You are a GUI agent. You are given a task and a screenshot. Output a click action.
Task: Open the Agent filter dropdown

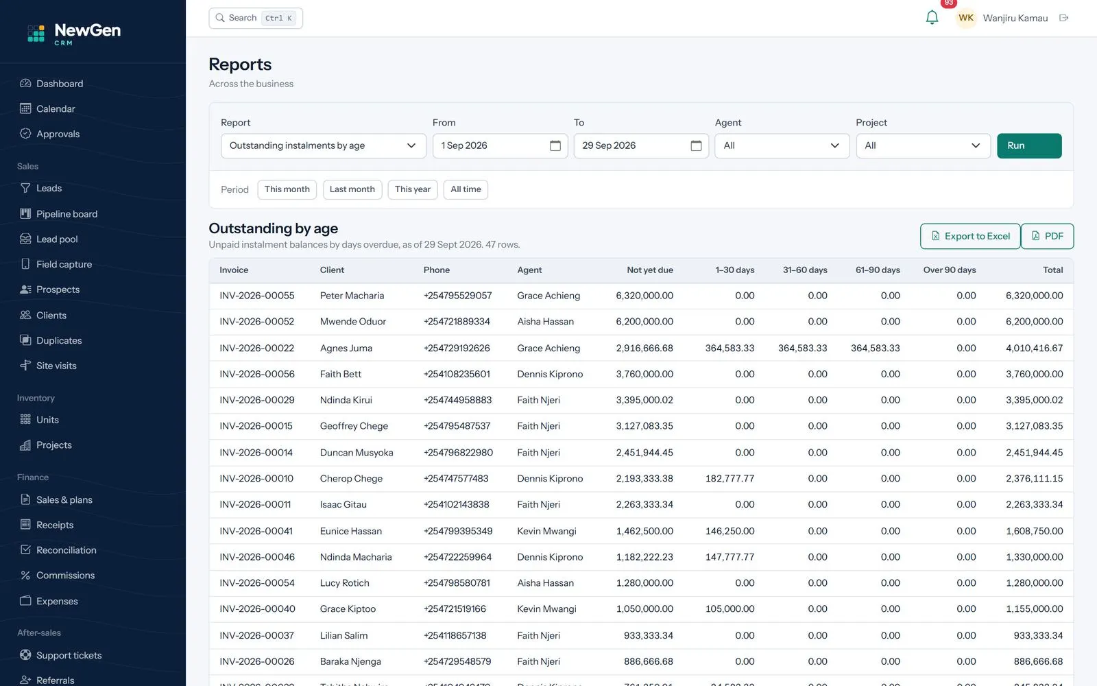[x=782, y=145]
